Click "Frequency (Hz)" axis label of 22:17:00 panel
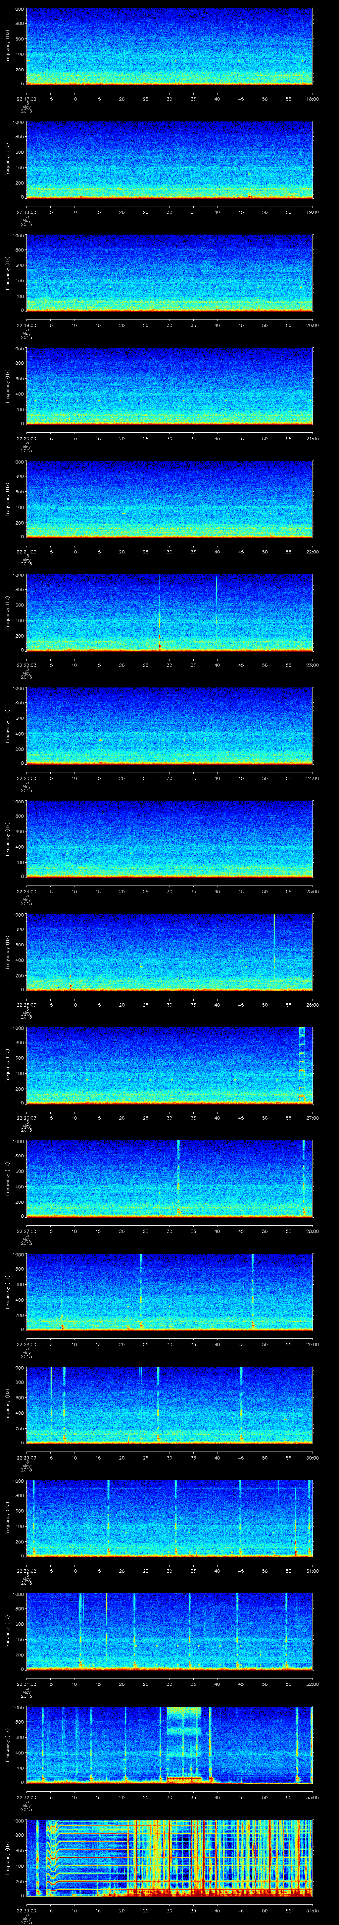339x1925 pixels. coord(8,47)
